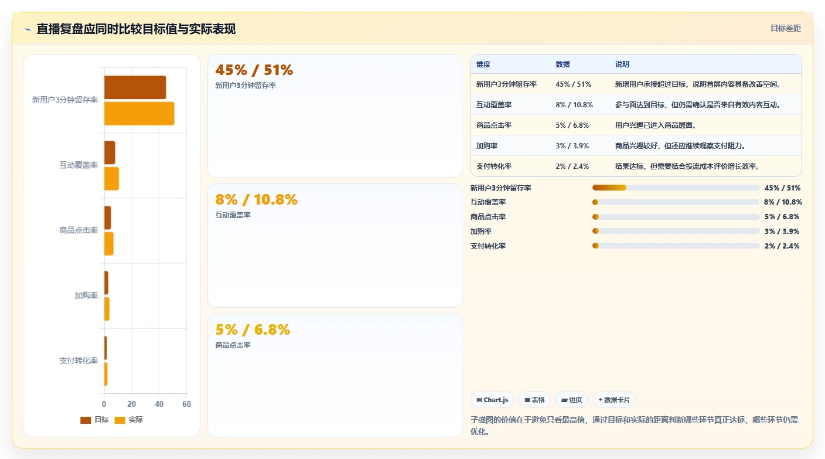Viewport: 825px width, 459px height.
Task: Click the orange 实际 bar of 商品点击率
Action: tap(109, 243)
